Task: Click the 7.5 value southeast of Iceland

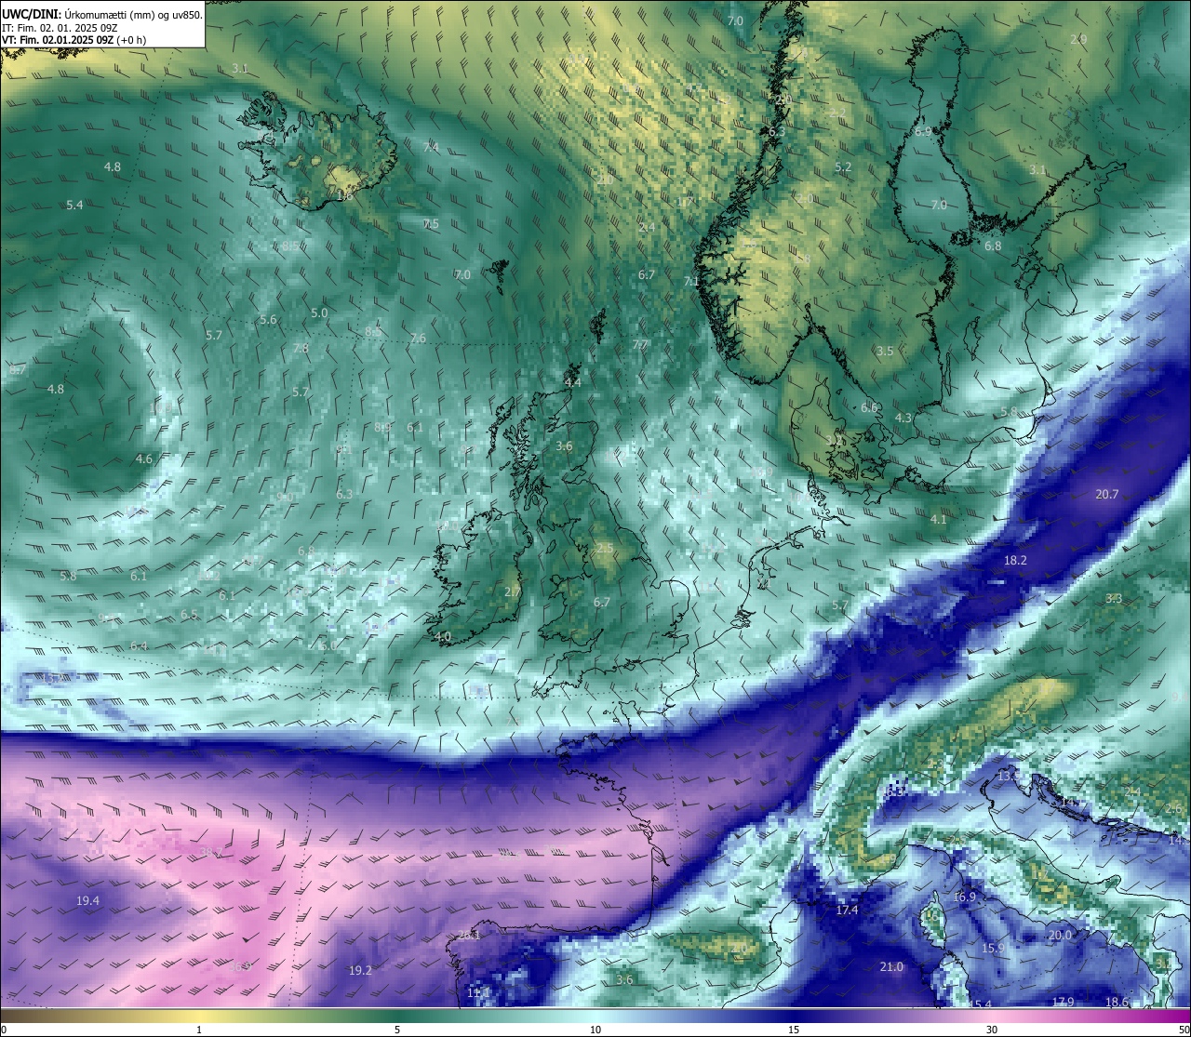Action: (x=431, y=224)
